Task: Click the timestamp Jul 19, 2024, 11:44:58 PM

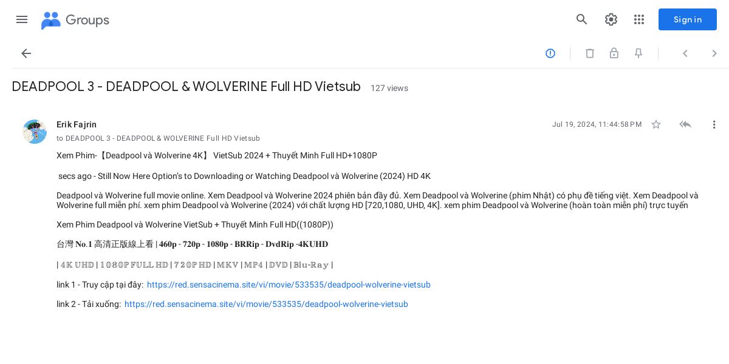Action: (597, 124)
